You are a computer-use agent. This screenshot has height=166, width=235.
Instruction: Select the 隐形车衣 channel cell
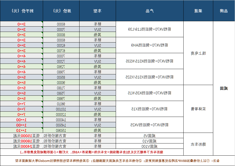(x=198, y=144)
